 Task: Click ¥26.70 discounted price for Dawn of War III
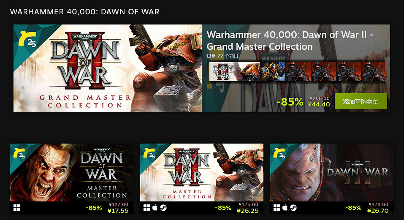(x=378, y=211)
